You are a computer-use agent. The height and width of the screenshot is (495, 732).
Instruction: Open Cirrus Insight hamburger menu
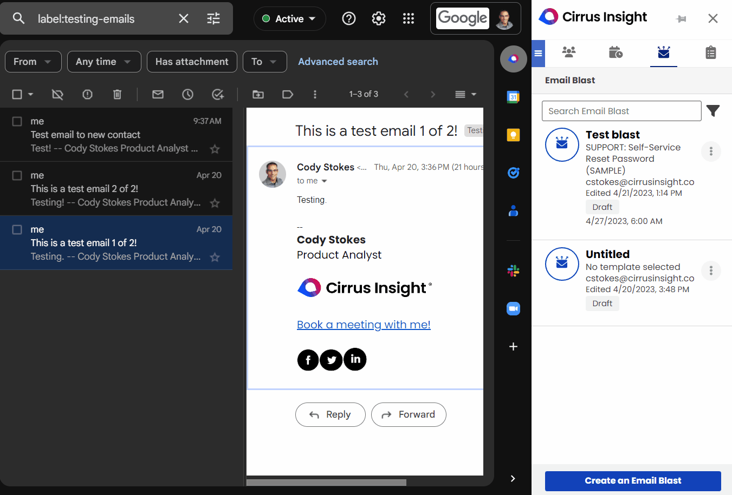coord(538,54)
